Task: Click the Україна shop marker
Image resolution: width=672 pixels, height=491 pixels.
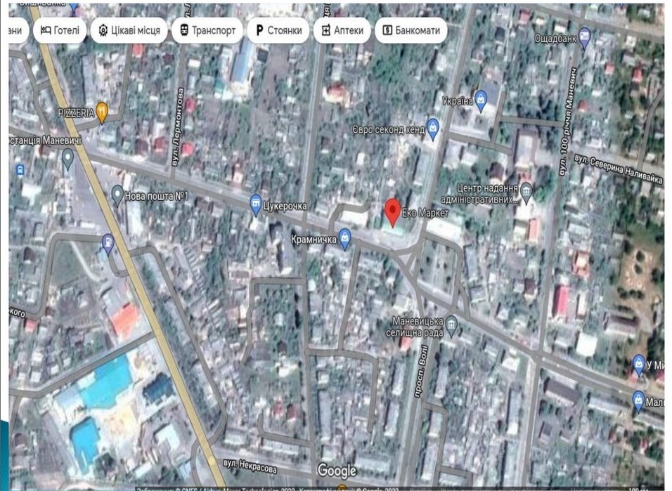Action: tap(481, 100)
